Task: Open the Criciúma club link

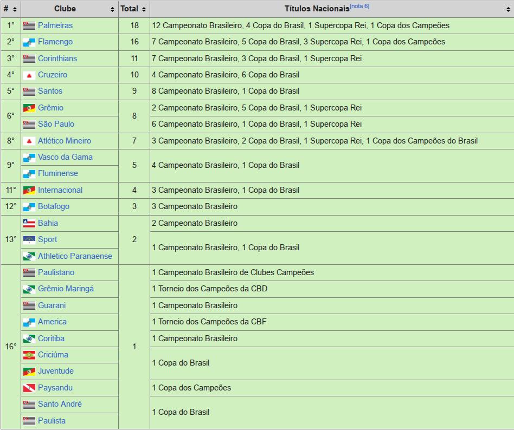Action: (53, 355)
